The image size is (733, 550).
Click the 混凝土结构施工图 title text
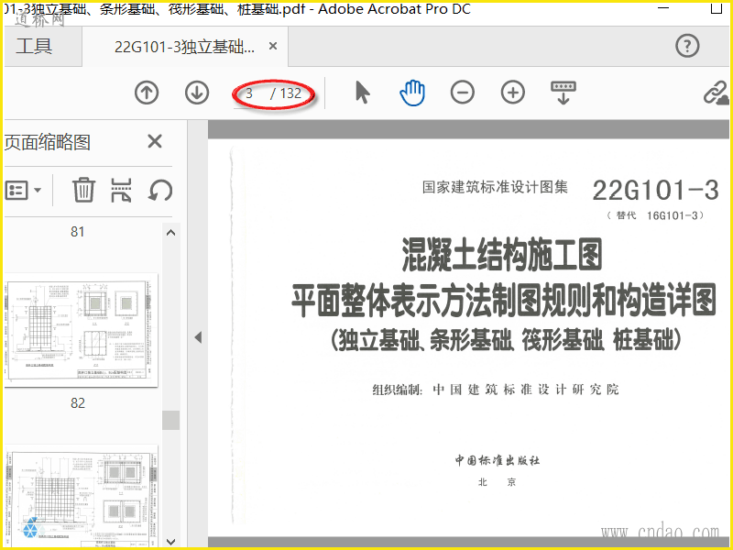(502, 255)
